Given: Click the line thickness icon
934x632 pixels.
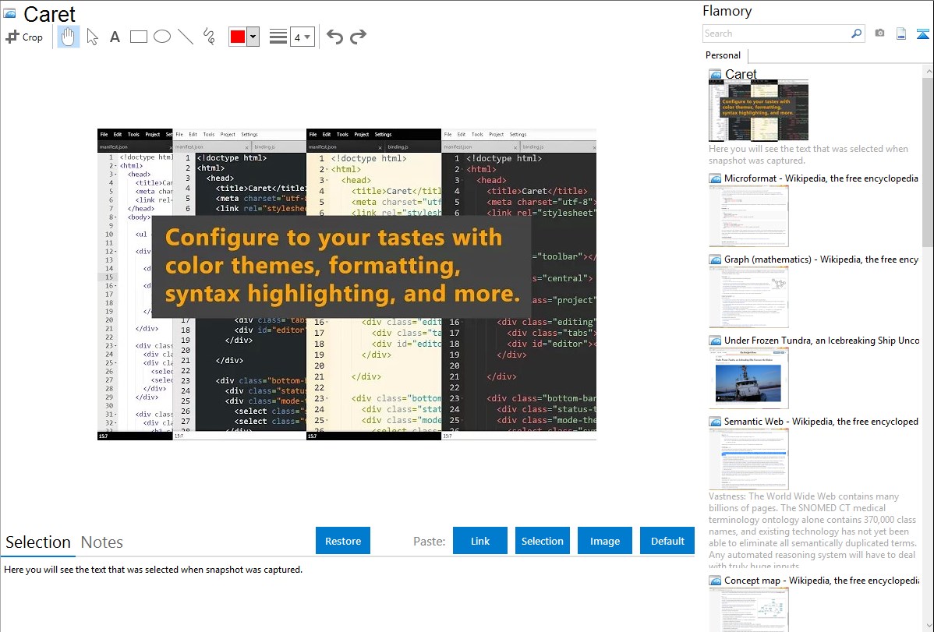Looking at the screenshot, I should pos(278,37).
